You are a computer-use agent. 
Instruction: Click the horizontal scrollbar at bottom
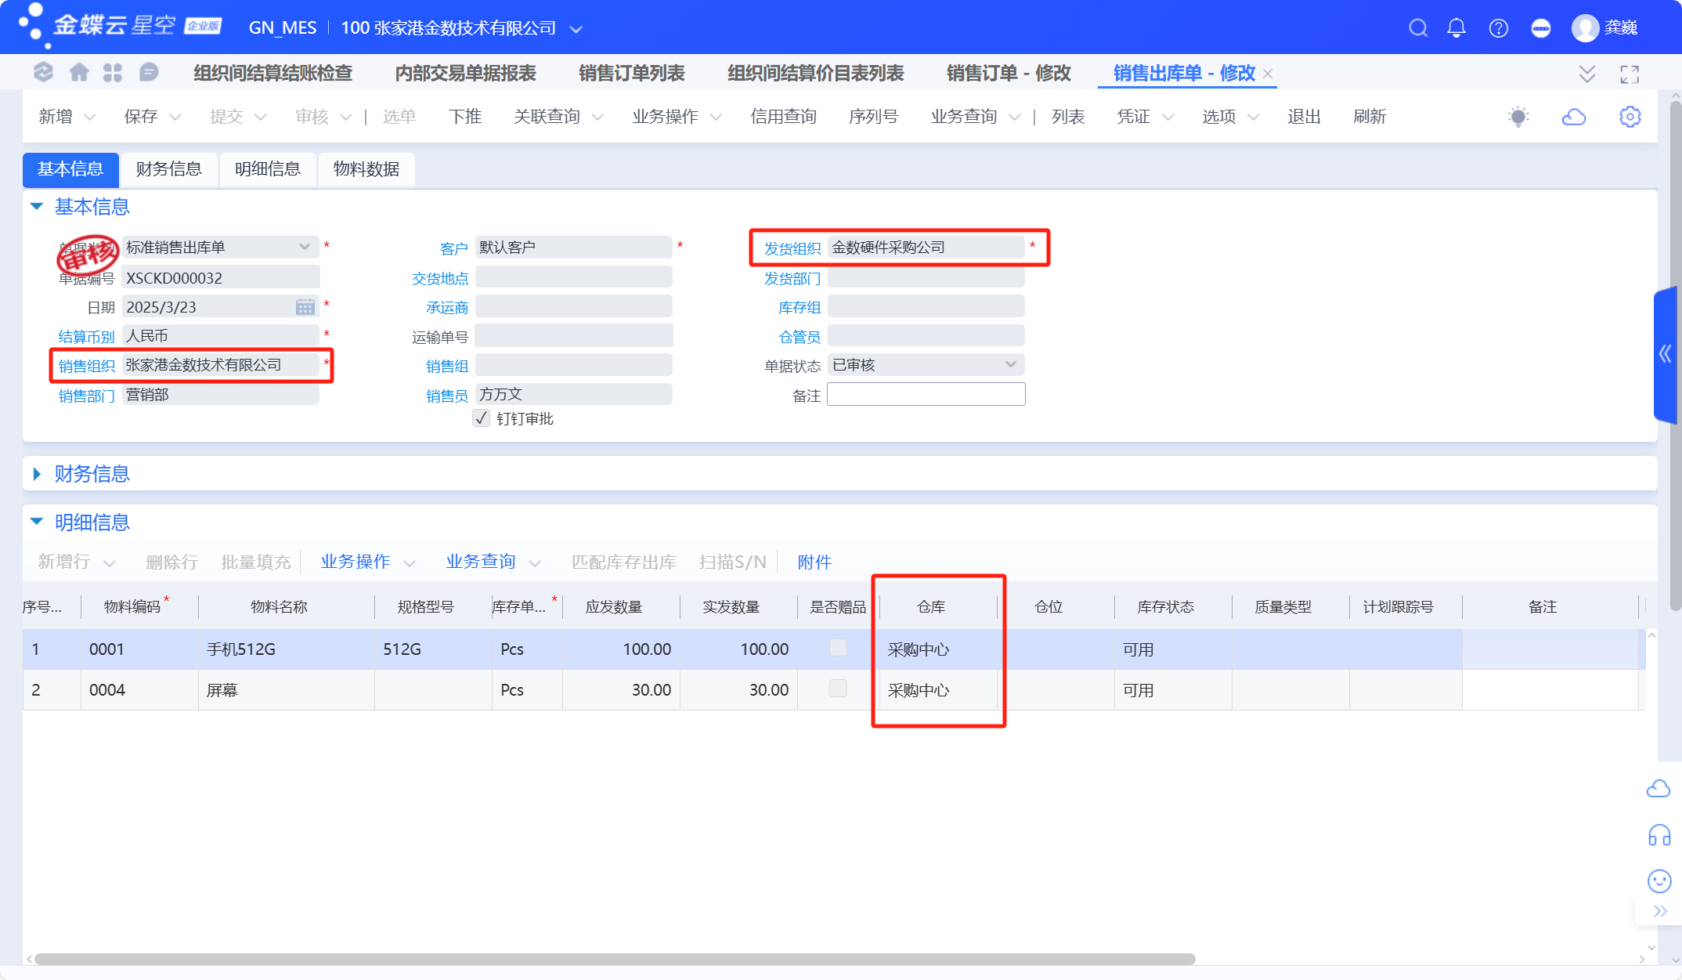(615, 959)
